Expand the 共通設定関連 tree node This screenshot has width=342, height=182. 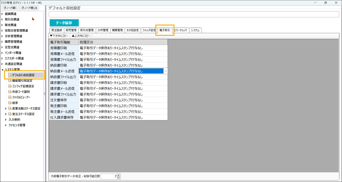pos(2,64)
